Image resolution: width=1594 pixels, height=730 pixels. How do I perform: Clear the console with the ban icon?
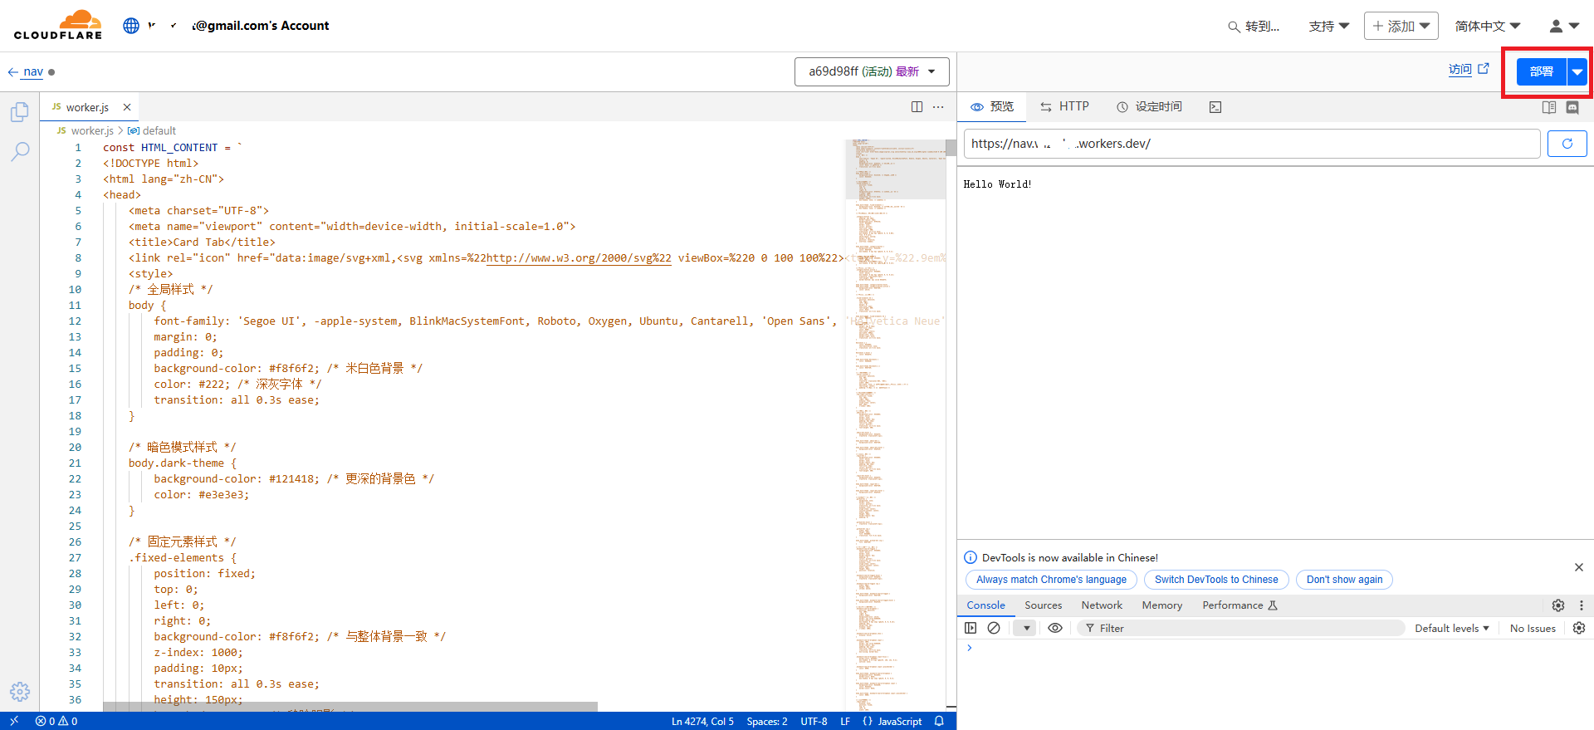click(994, 628)
